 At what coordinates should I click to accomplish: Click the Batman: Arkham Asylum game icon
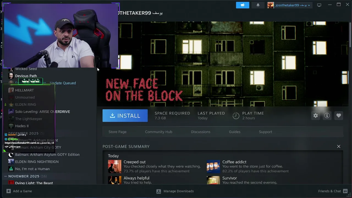tap(11, 155)
